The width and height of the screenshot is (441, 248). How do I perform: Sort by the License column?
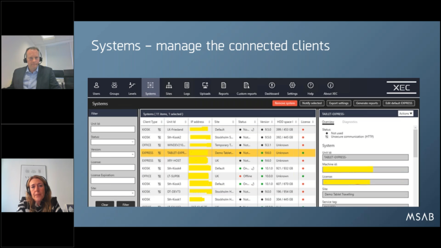(x=307, y=122)
